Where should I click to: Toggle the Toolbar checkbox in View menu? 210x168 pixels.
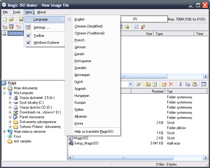point(28,36)
